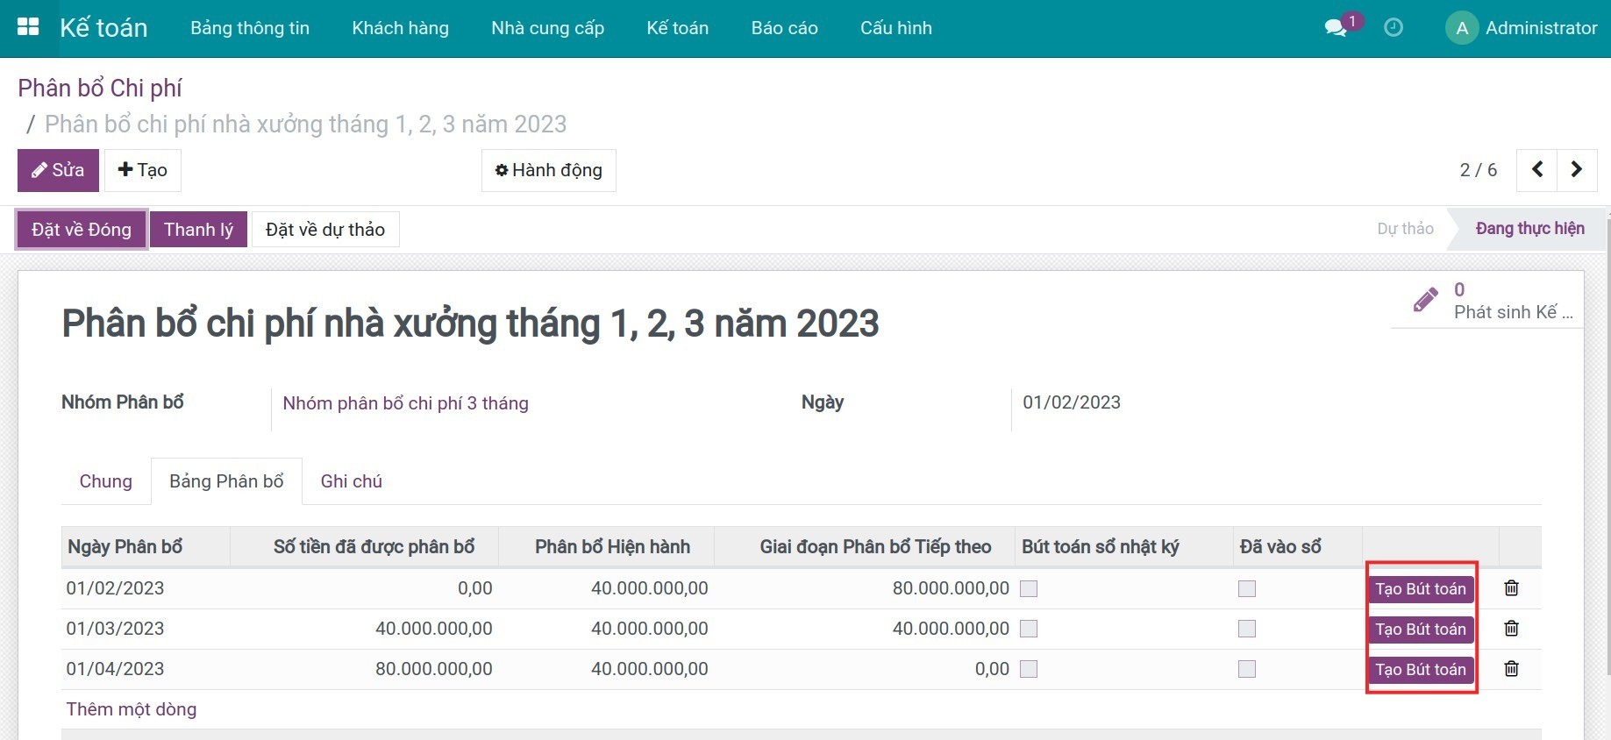The height and width of the screenshot is (740, 1611).
Task: Click trash icon for 01/04/2023 row
Action: coord(1511,669)
